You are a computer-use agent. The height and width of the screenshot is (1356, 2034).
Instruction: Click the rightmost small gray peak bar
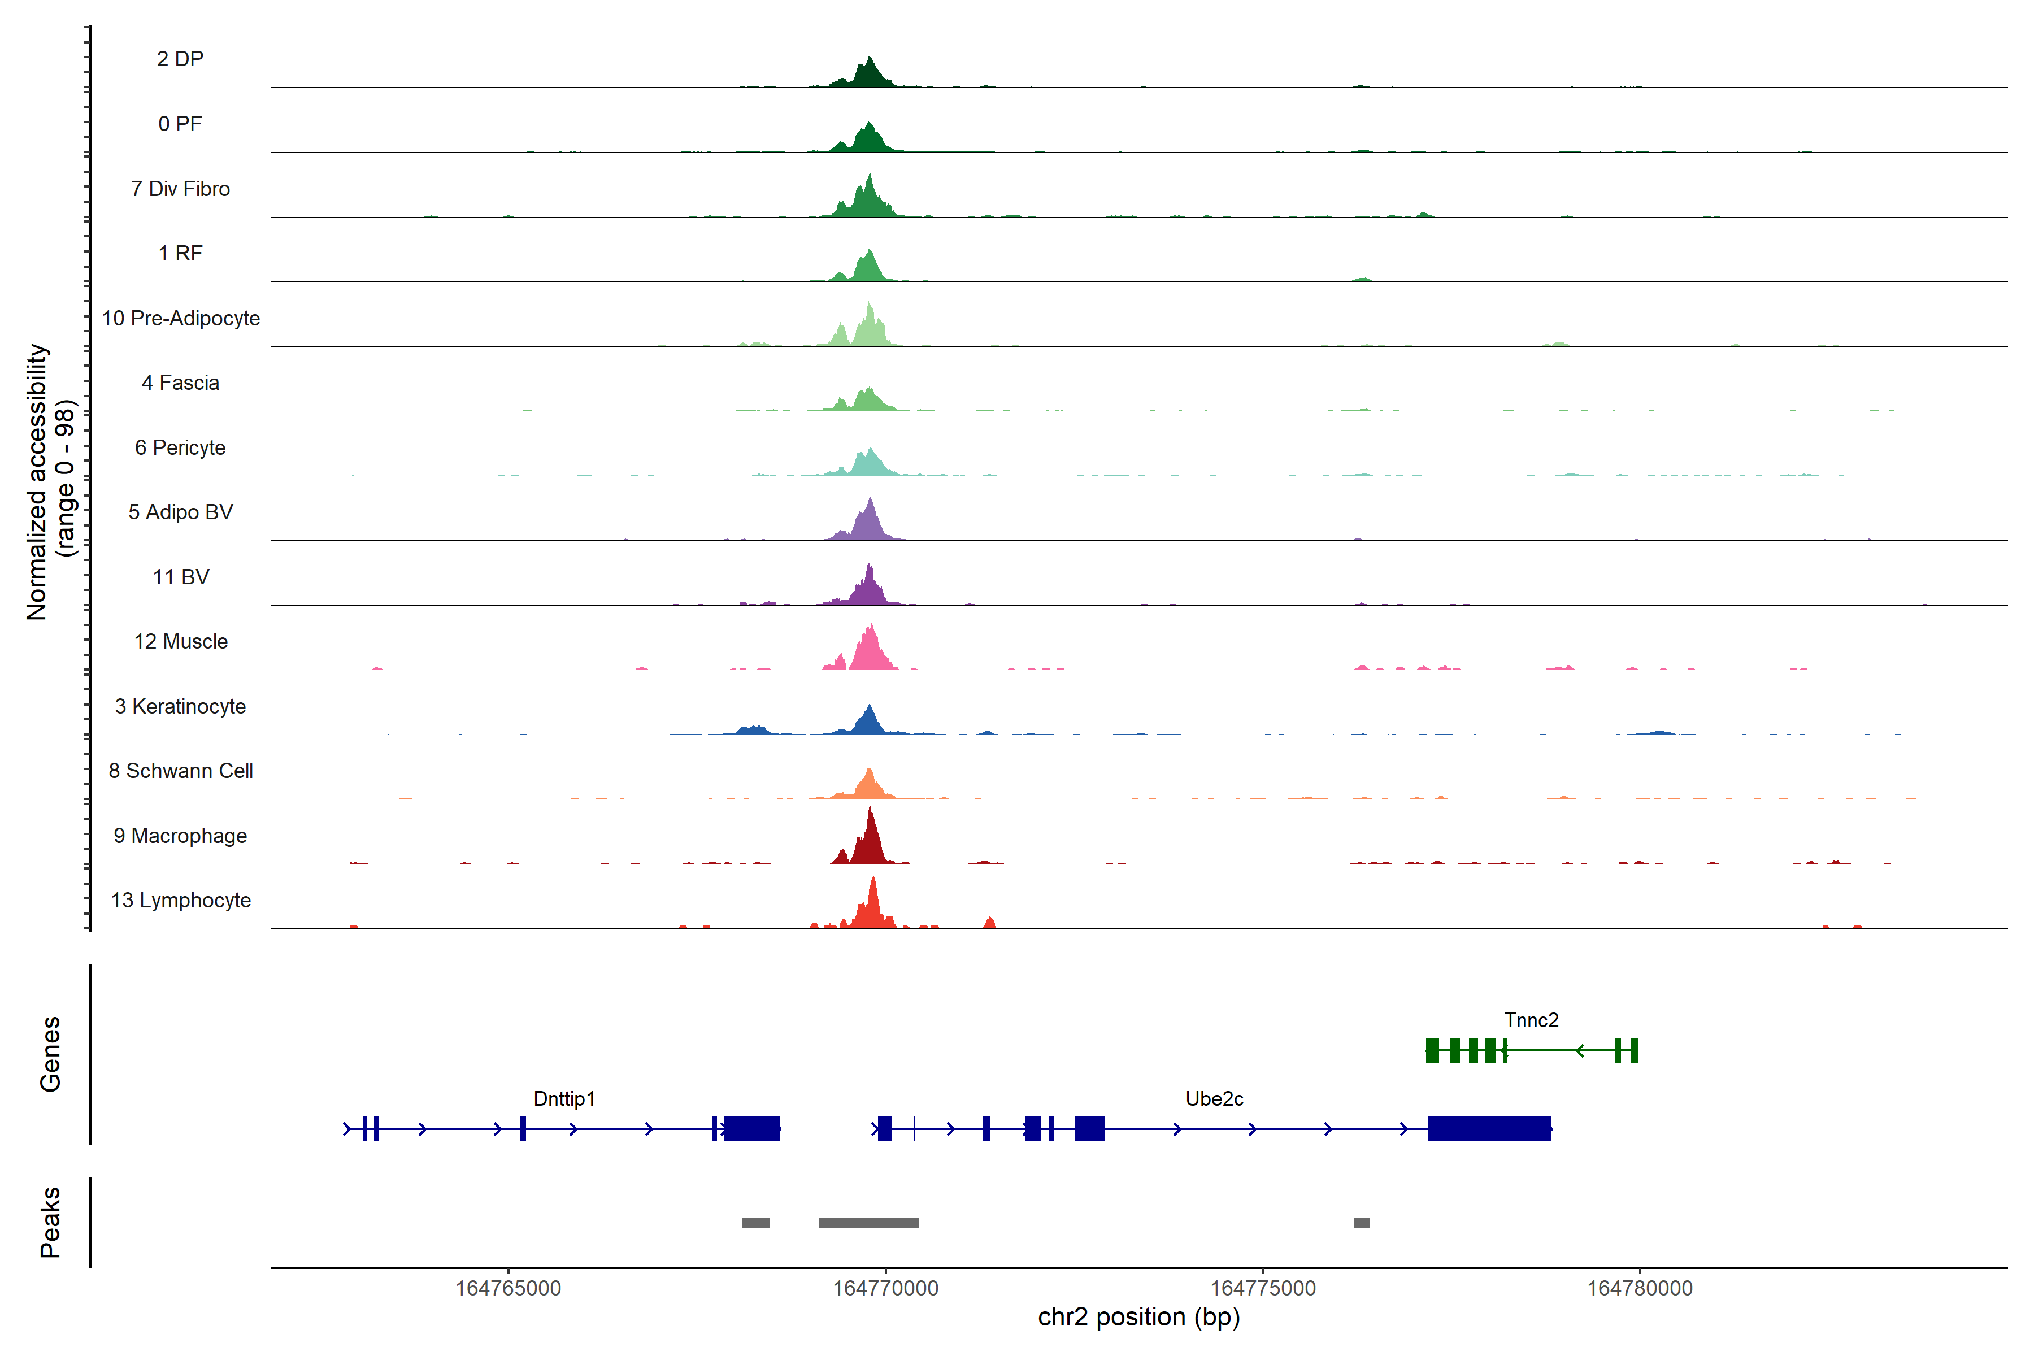(x=1361, y=1223)
